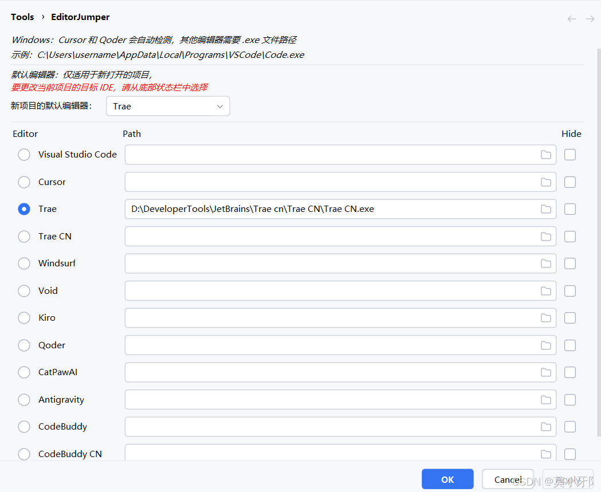Click the EditorJumper breadcrumb title
601x492 pixels.
pyautogui.click(x=80, y=17)
